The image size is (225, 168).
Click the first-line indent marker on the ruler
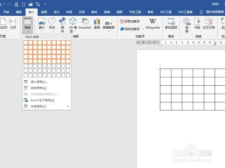coord(160,41)
